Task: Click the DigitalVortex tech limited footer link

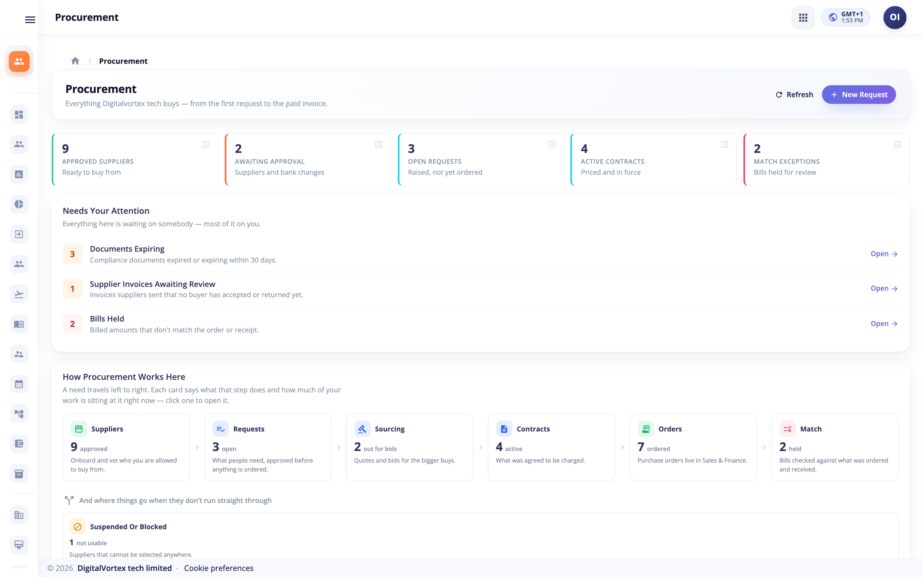Action: click(124, 568)
